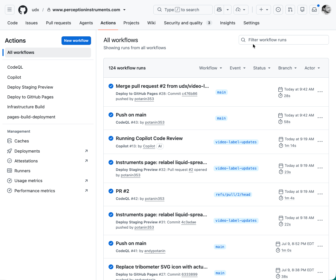The image size is (336, 280).
Task: Click the refs/pull/2/head branch label
Action: [x=233, y=195]
